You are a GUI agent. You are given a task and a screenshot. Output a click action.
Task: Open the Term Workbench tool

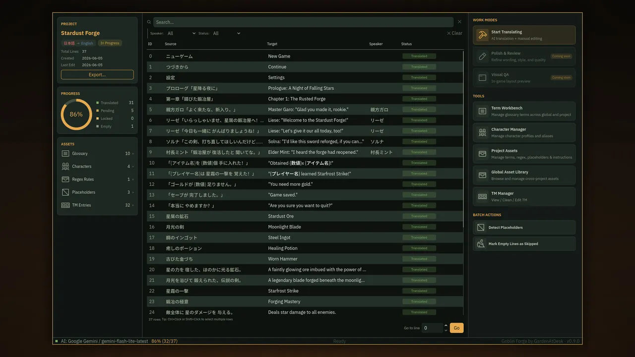pos(524,111)
